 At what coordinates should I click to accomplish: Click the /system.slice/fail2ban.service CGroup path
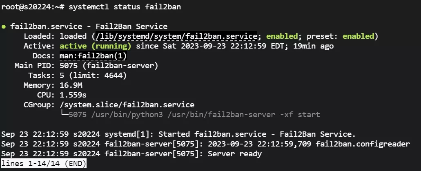tap(127, 105)
